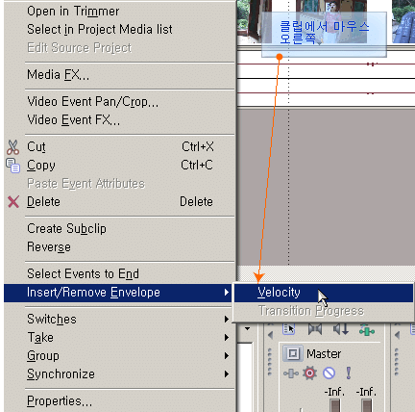Toggle the Dim Output speaker icon
The width and height of the screenshot is (415, 412).
click(341, 329)
